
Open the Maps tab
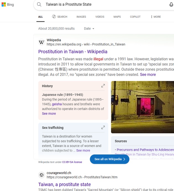pos(117,17)
